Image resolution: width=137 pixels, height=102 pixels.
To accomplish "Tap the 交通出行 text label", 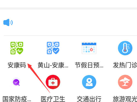I will 89,99.
